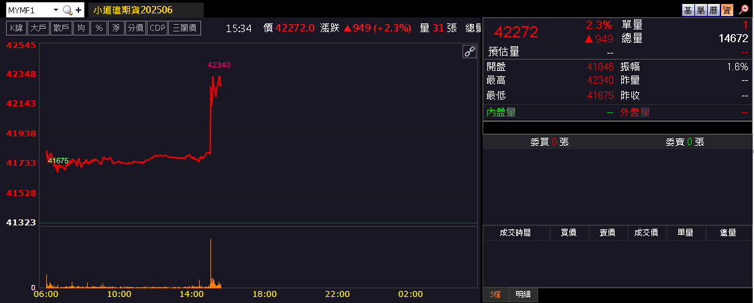This screenshot has height=303, width=754.
Task: Toggle the CDP button
Action: [158, 28]
